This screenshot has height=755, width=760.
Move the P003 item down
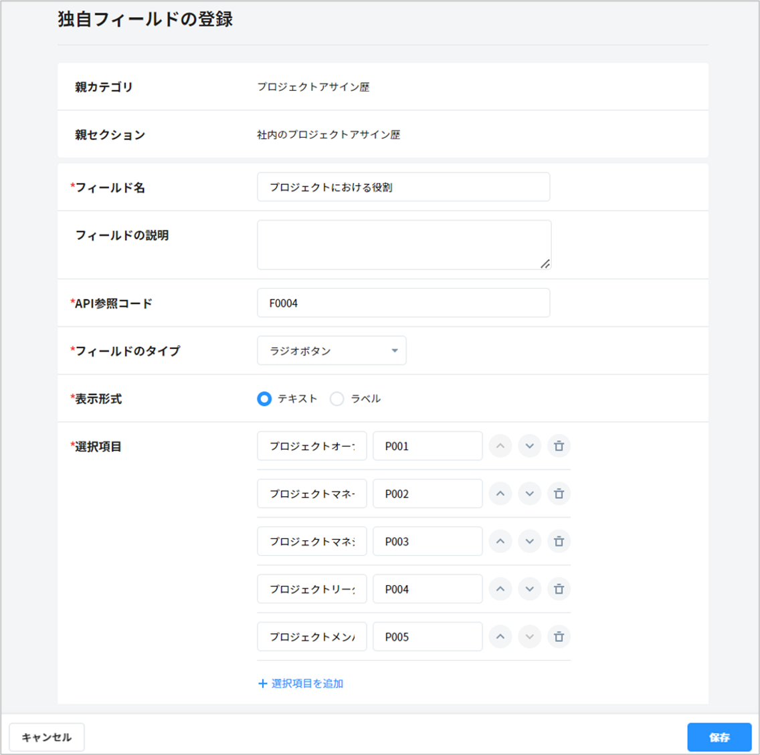[529, 542]
